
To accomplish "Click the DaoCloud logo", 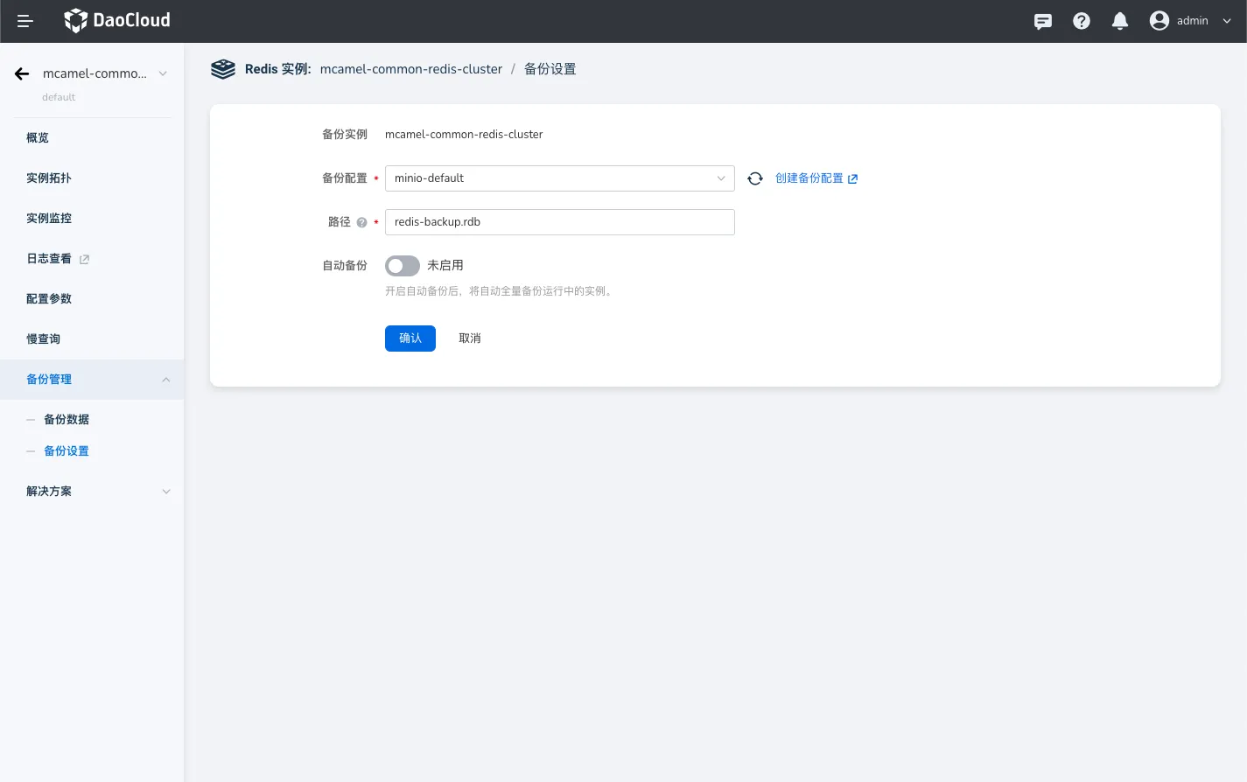I will click(x=117, y=20).
